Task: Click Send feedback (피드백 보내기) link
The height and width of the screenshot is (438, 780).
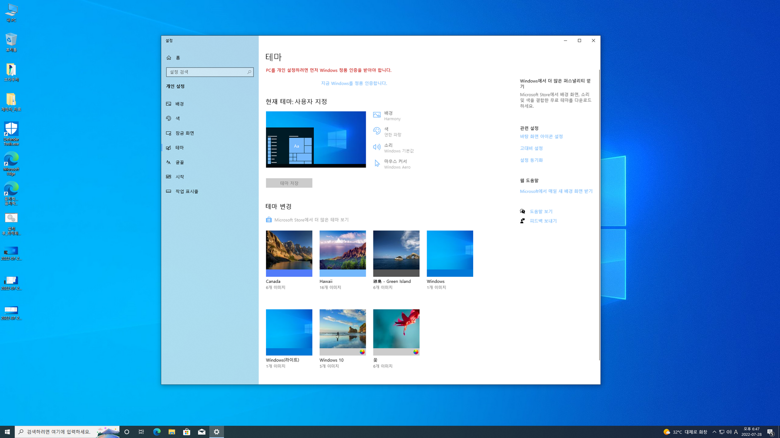Action: click(543, 221)
